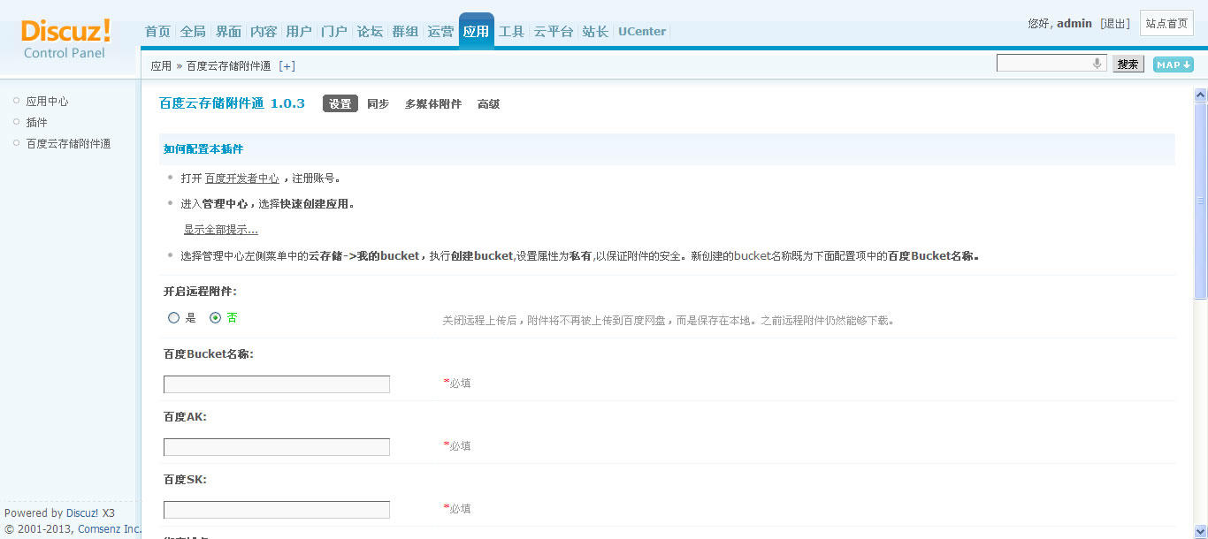
Task: Switch to the 多媒体附件 tab
Action: tap(433, 104)
